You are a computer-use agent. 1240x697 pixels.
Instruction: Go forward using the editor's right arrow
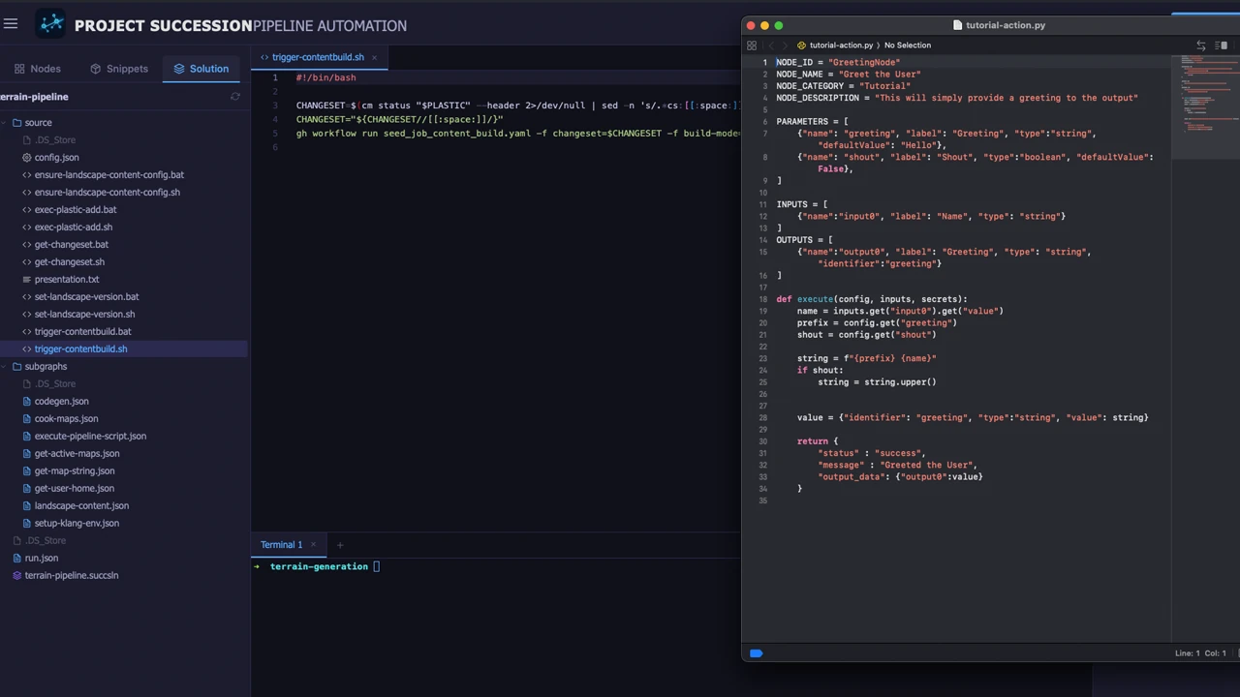click(x=786, y=45)
